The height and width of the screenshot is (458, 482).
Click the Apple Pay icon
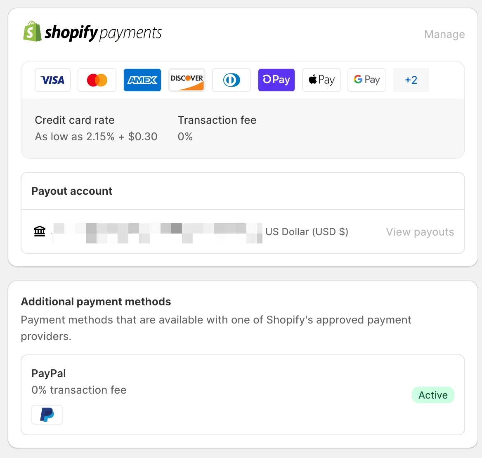coord(321,80)
